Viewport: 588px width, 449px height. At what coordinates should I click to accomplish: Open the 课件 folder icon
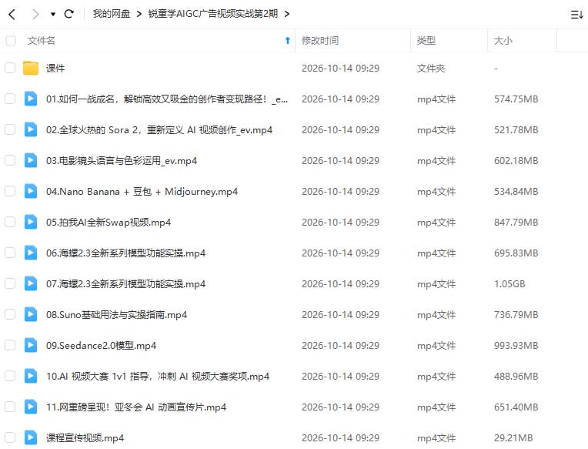click(31, 68)
